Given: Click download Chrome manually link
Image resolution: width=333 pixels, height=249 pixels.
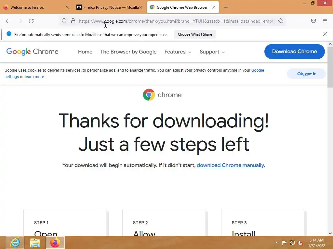Looking at the screenshot, I should (231, 165).
